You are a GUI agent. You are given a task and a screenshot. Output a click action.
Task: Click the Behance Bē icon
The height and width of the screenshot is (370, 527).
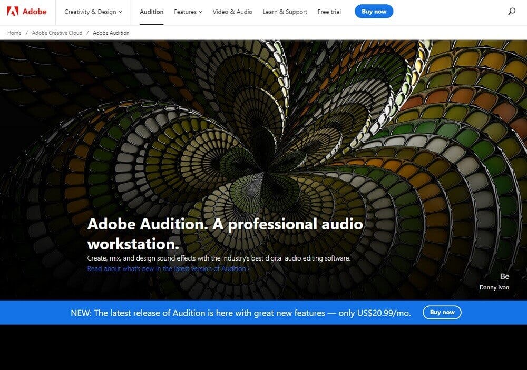coord(504,276)
